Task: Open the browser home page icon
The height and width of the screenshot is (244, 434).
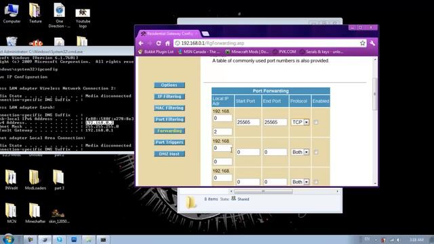Action: [x=167, y=43]
